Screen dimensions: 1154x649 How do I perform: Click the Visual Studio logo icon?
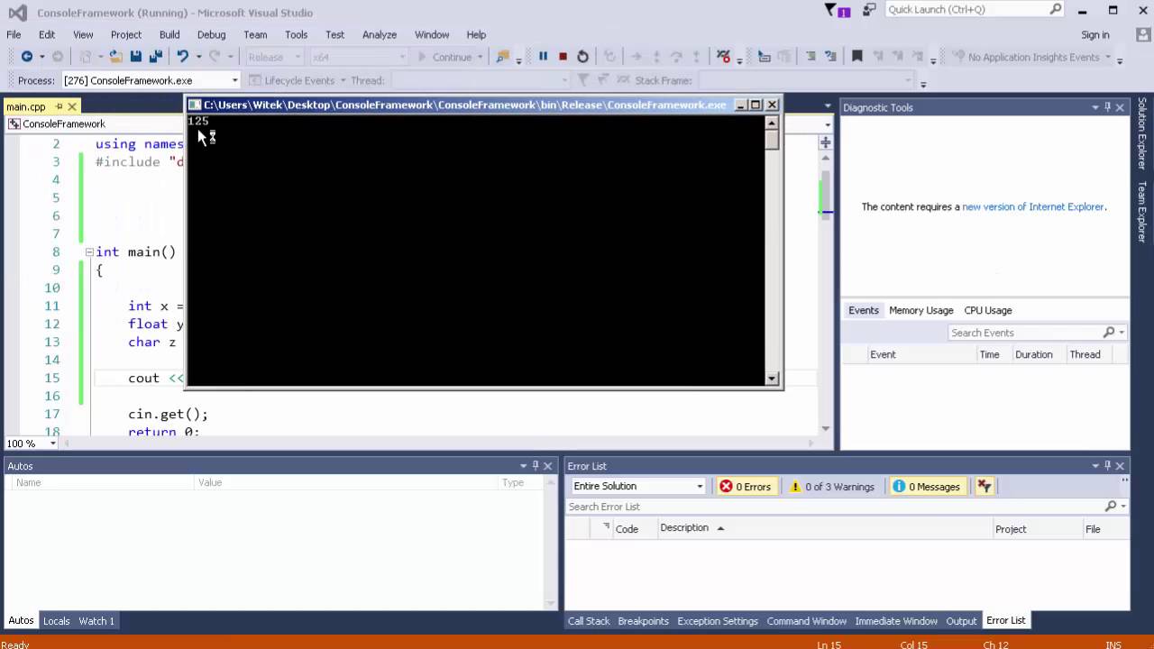(x=17, y=13)
